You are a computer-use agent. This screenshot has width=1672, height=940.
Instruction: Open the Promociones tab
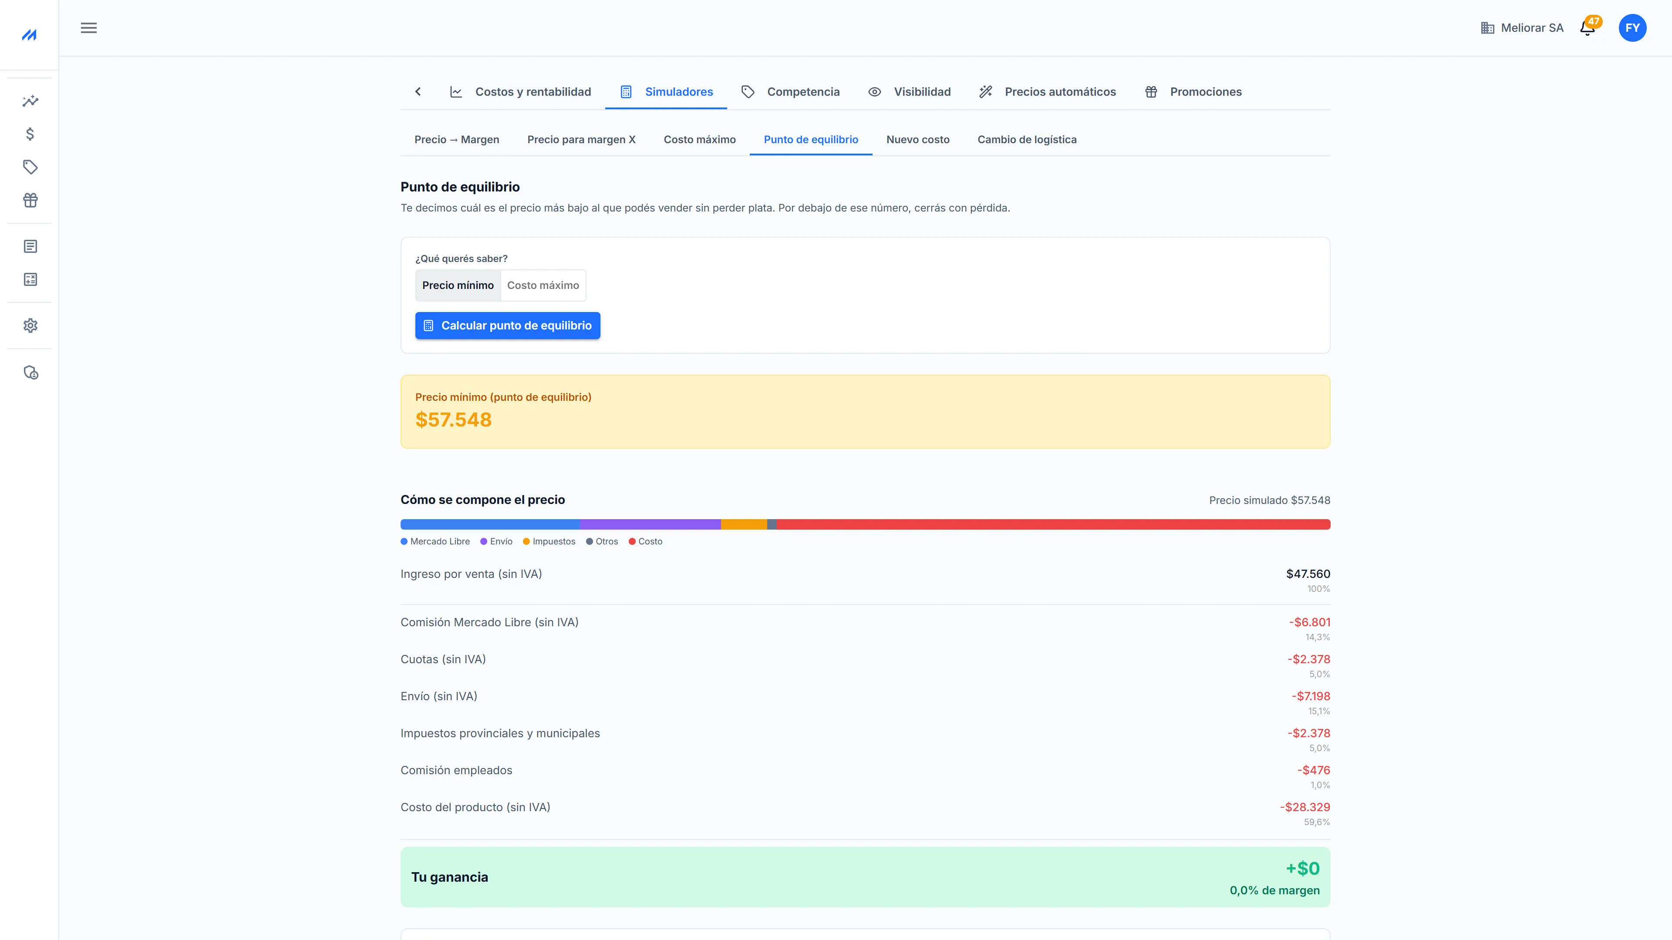[1193, 92]
